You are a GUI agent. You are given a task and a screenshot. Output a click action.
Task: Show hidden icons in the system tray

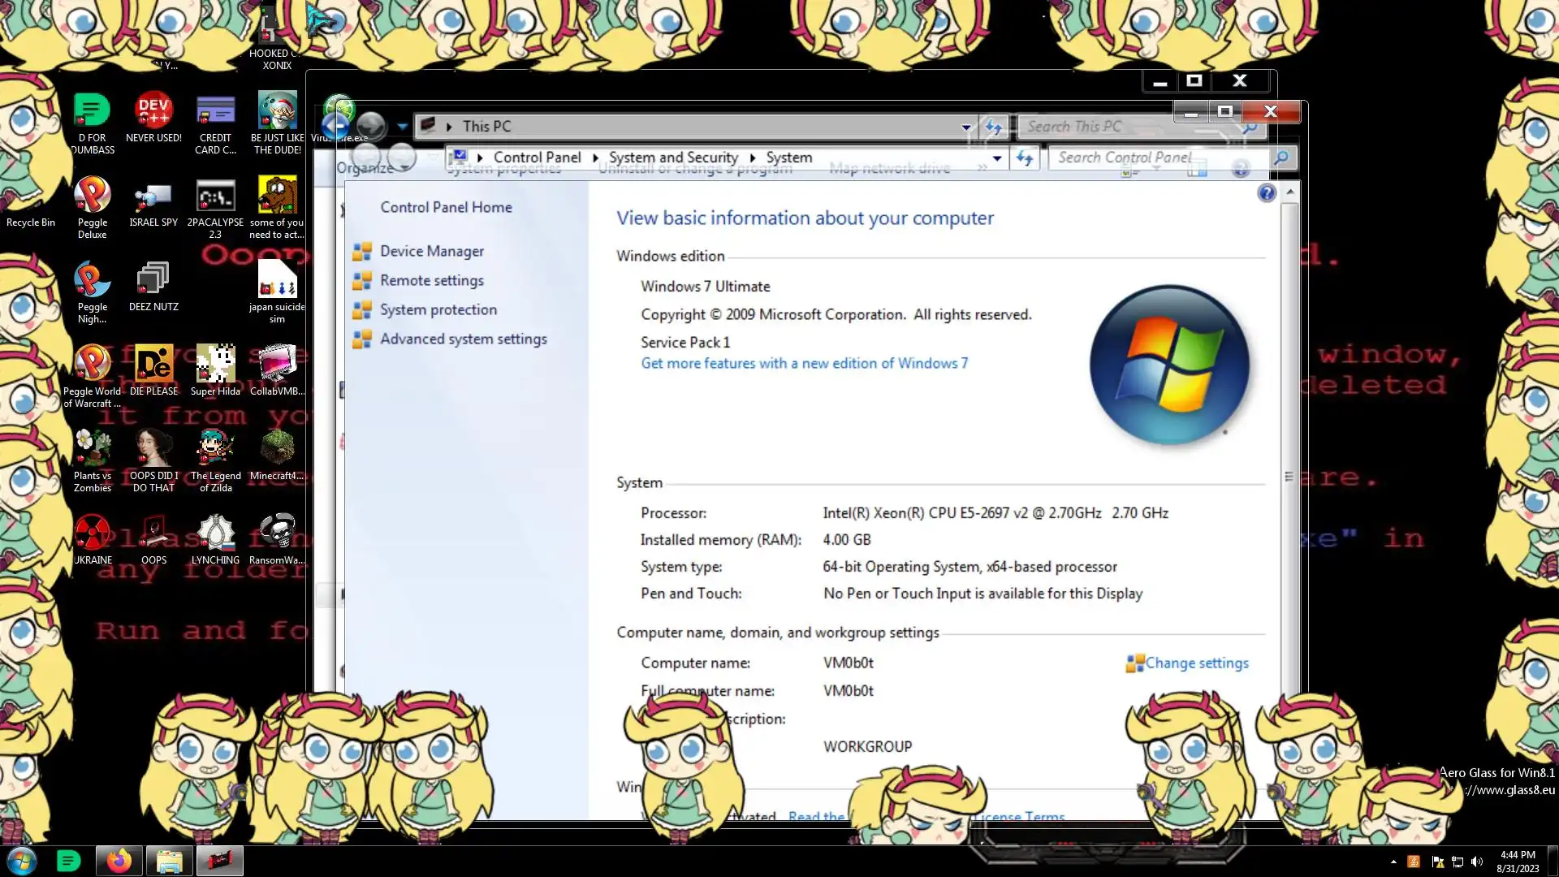(x=1393, y=862)
